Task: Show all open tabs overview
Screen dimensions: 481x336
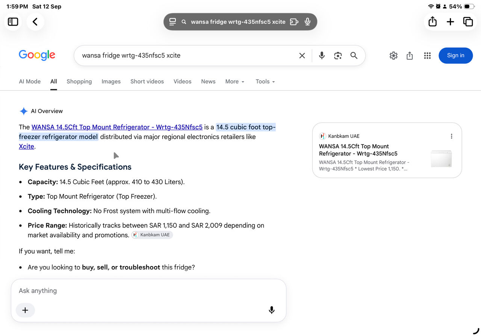Action: coord(468,22)
